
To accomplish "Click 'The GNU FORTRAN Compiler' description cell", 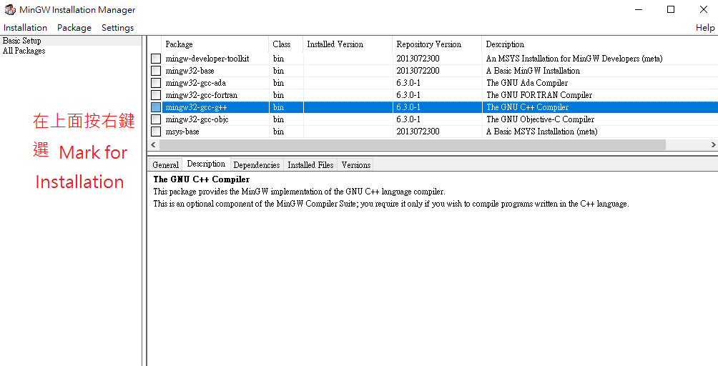I will click(x=539, y=95).
